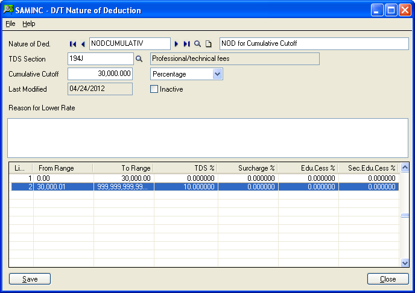Select TDS % cell in line 1
415x293 pixels.
(186, 178)
